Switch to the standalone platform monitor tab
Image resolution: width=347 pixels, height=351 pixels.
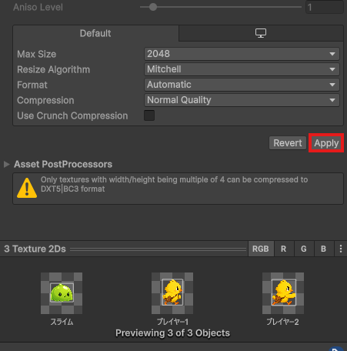point(261,33)
